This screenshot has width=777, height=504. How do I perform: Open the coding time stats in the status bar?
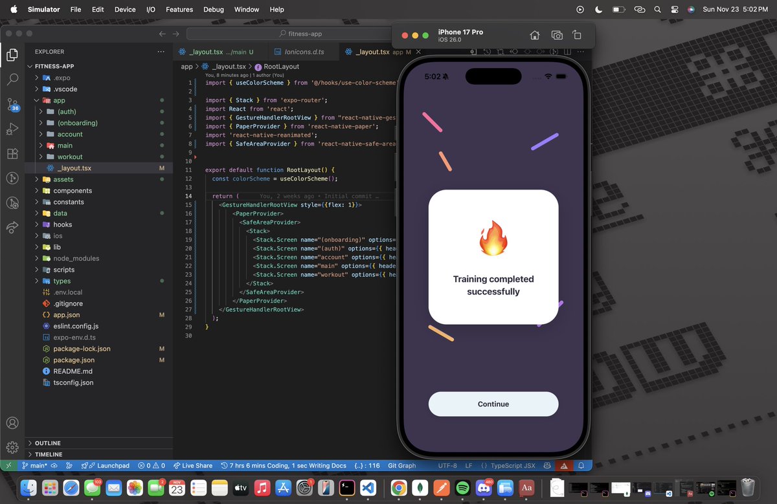pos(283,465)
